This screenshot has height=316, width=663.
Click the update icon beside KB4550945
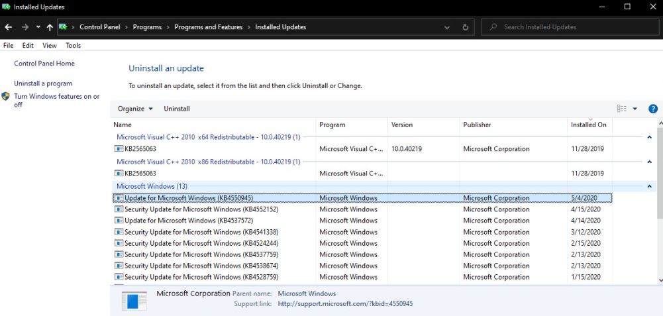click(119, 198)
